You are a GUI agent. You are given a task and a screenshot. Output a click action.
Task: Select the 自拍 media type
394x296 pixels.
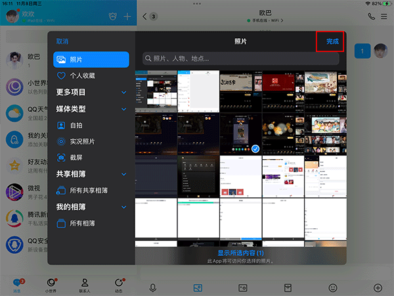click(x=77, y=124)
